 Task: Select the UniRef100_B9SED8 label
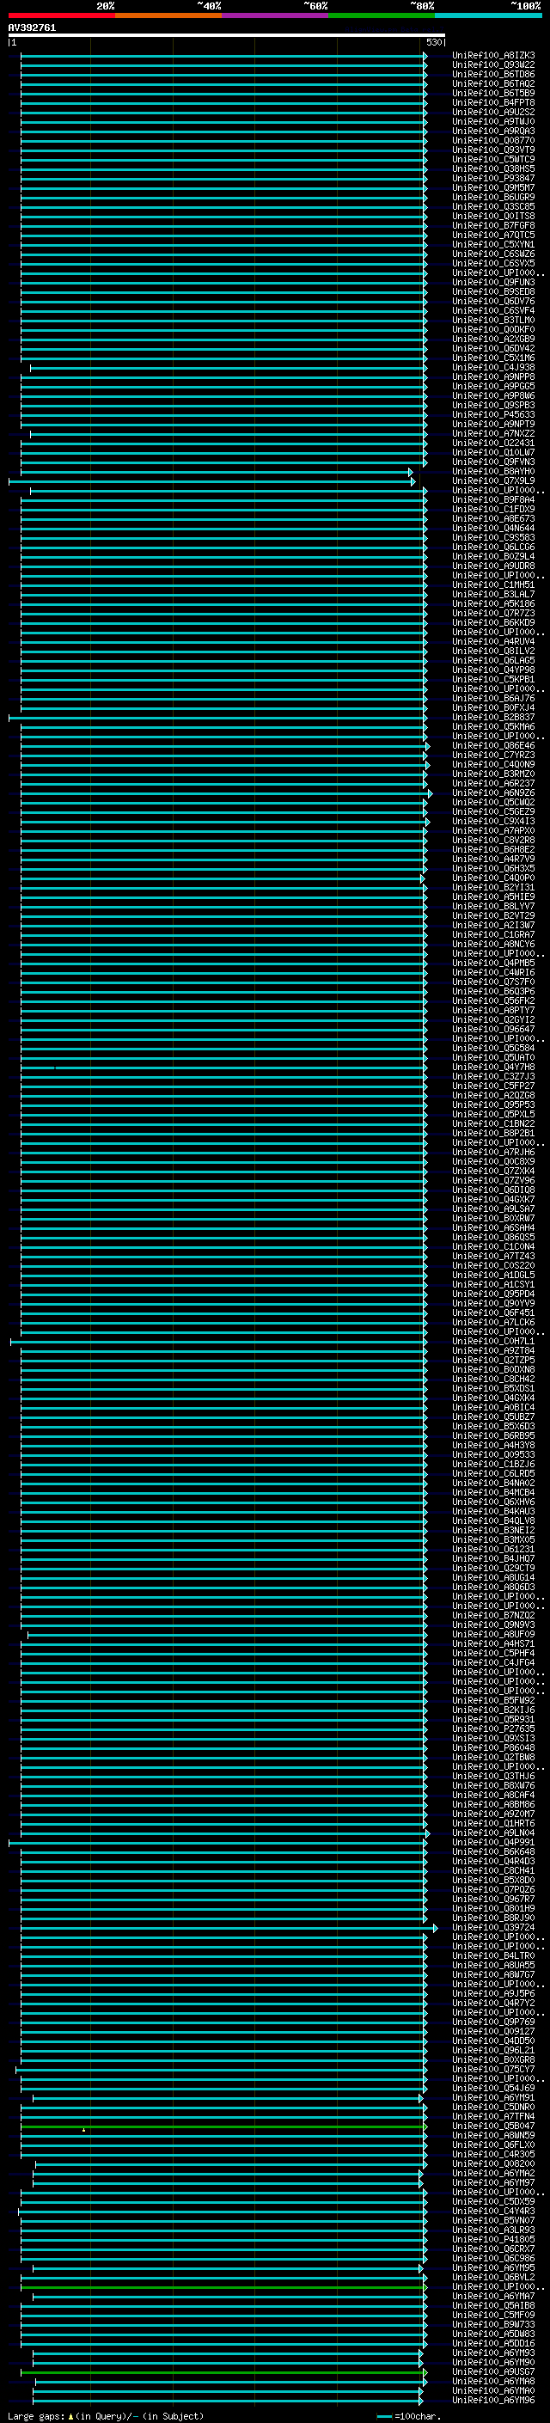click(x=493, y=291)
